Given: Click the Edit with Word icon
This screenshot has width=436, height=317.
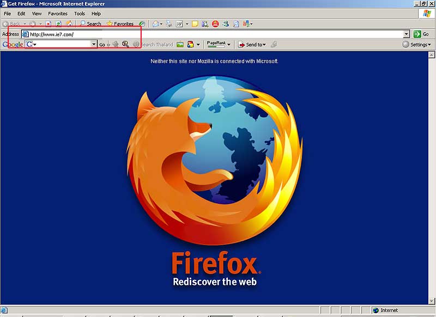Looking at the screenshot, I should click(179, 24).
